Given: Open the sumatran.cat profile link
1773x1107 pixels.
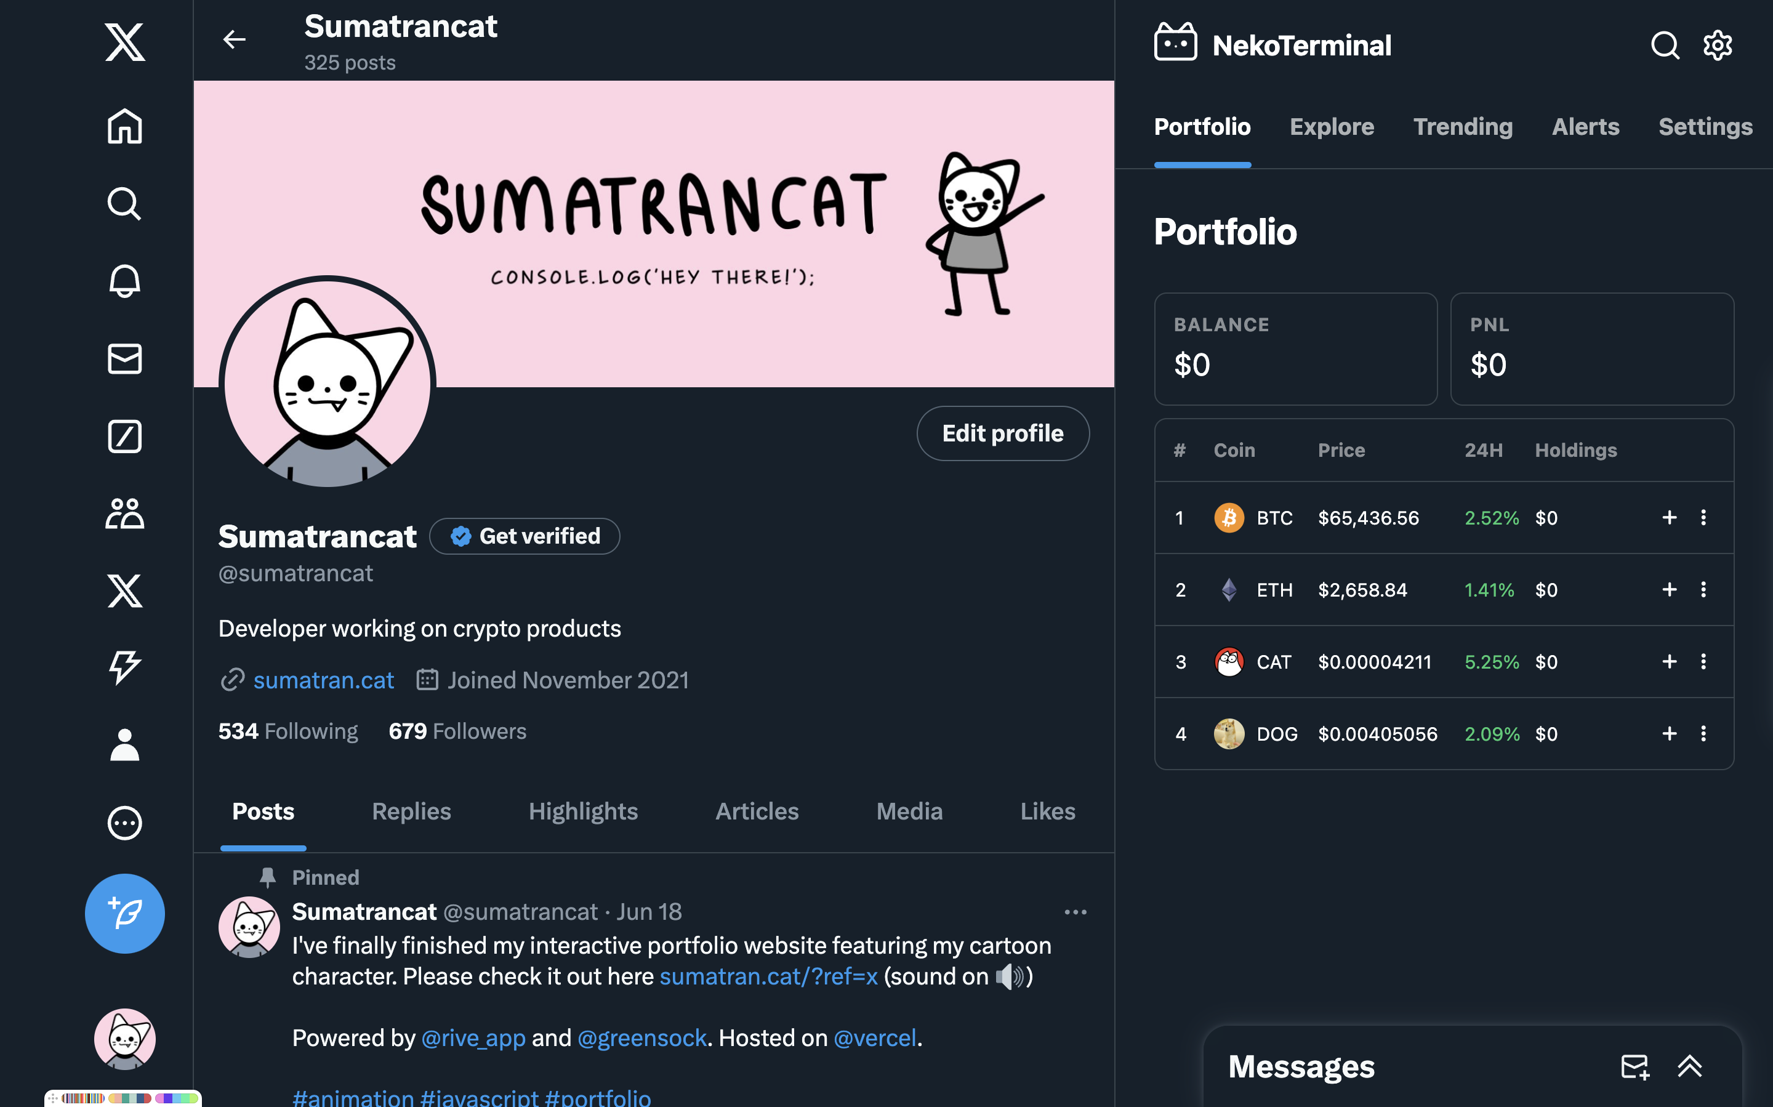Looking at the screenshot, I should pos(324,680).
